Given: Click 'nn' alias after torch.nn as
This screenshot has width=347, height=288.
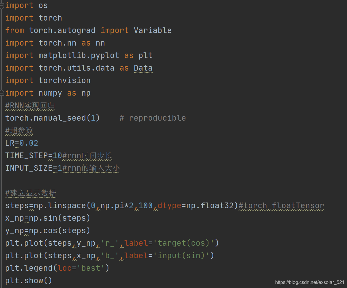Looking at the screenshot, I should (x=100, y=43).
